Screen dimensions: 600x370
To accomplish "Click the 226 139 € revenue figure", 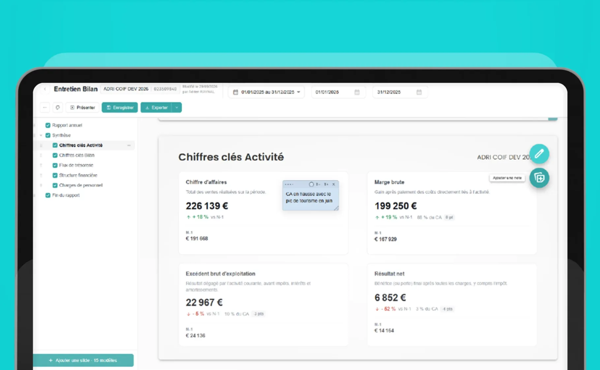I will 207,206.
